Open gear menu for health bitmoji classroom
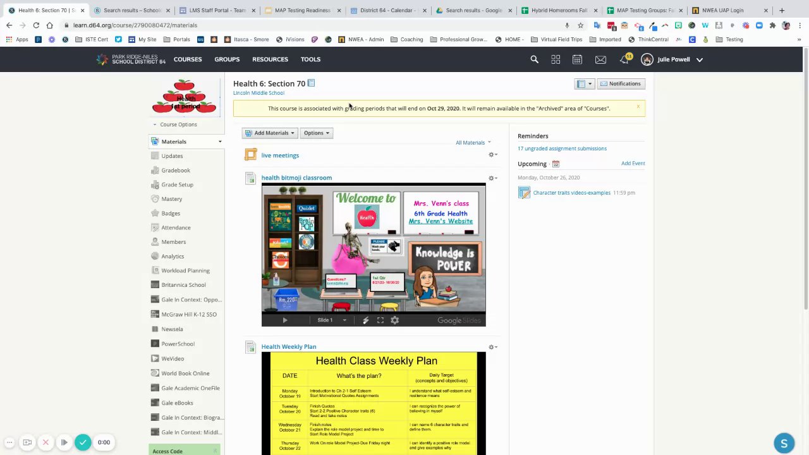 point(492,178)
